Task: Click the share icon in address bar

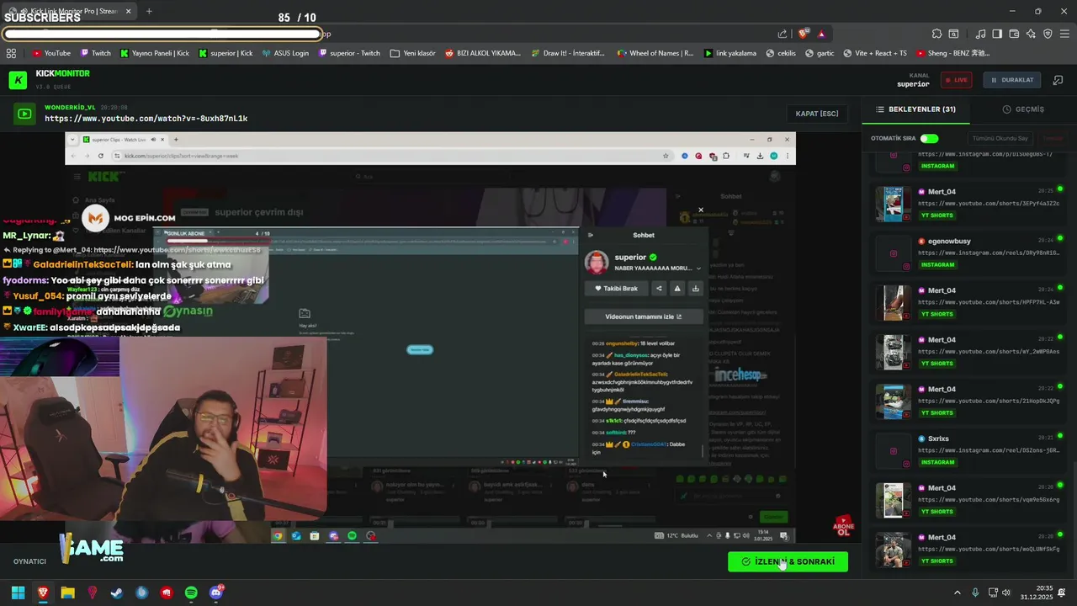Action: pyautogui.click(x=783, y=34)
